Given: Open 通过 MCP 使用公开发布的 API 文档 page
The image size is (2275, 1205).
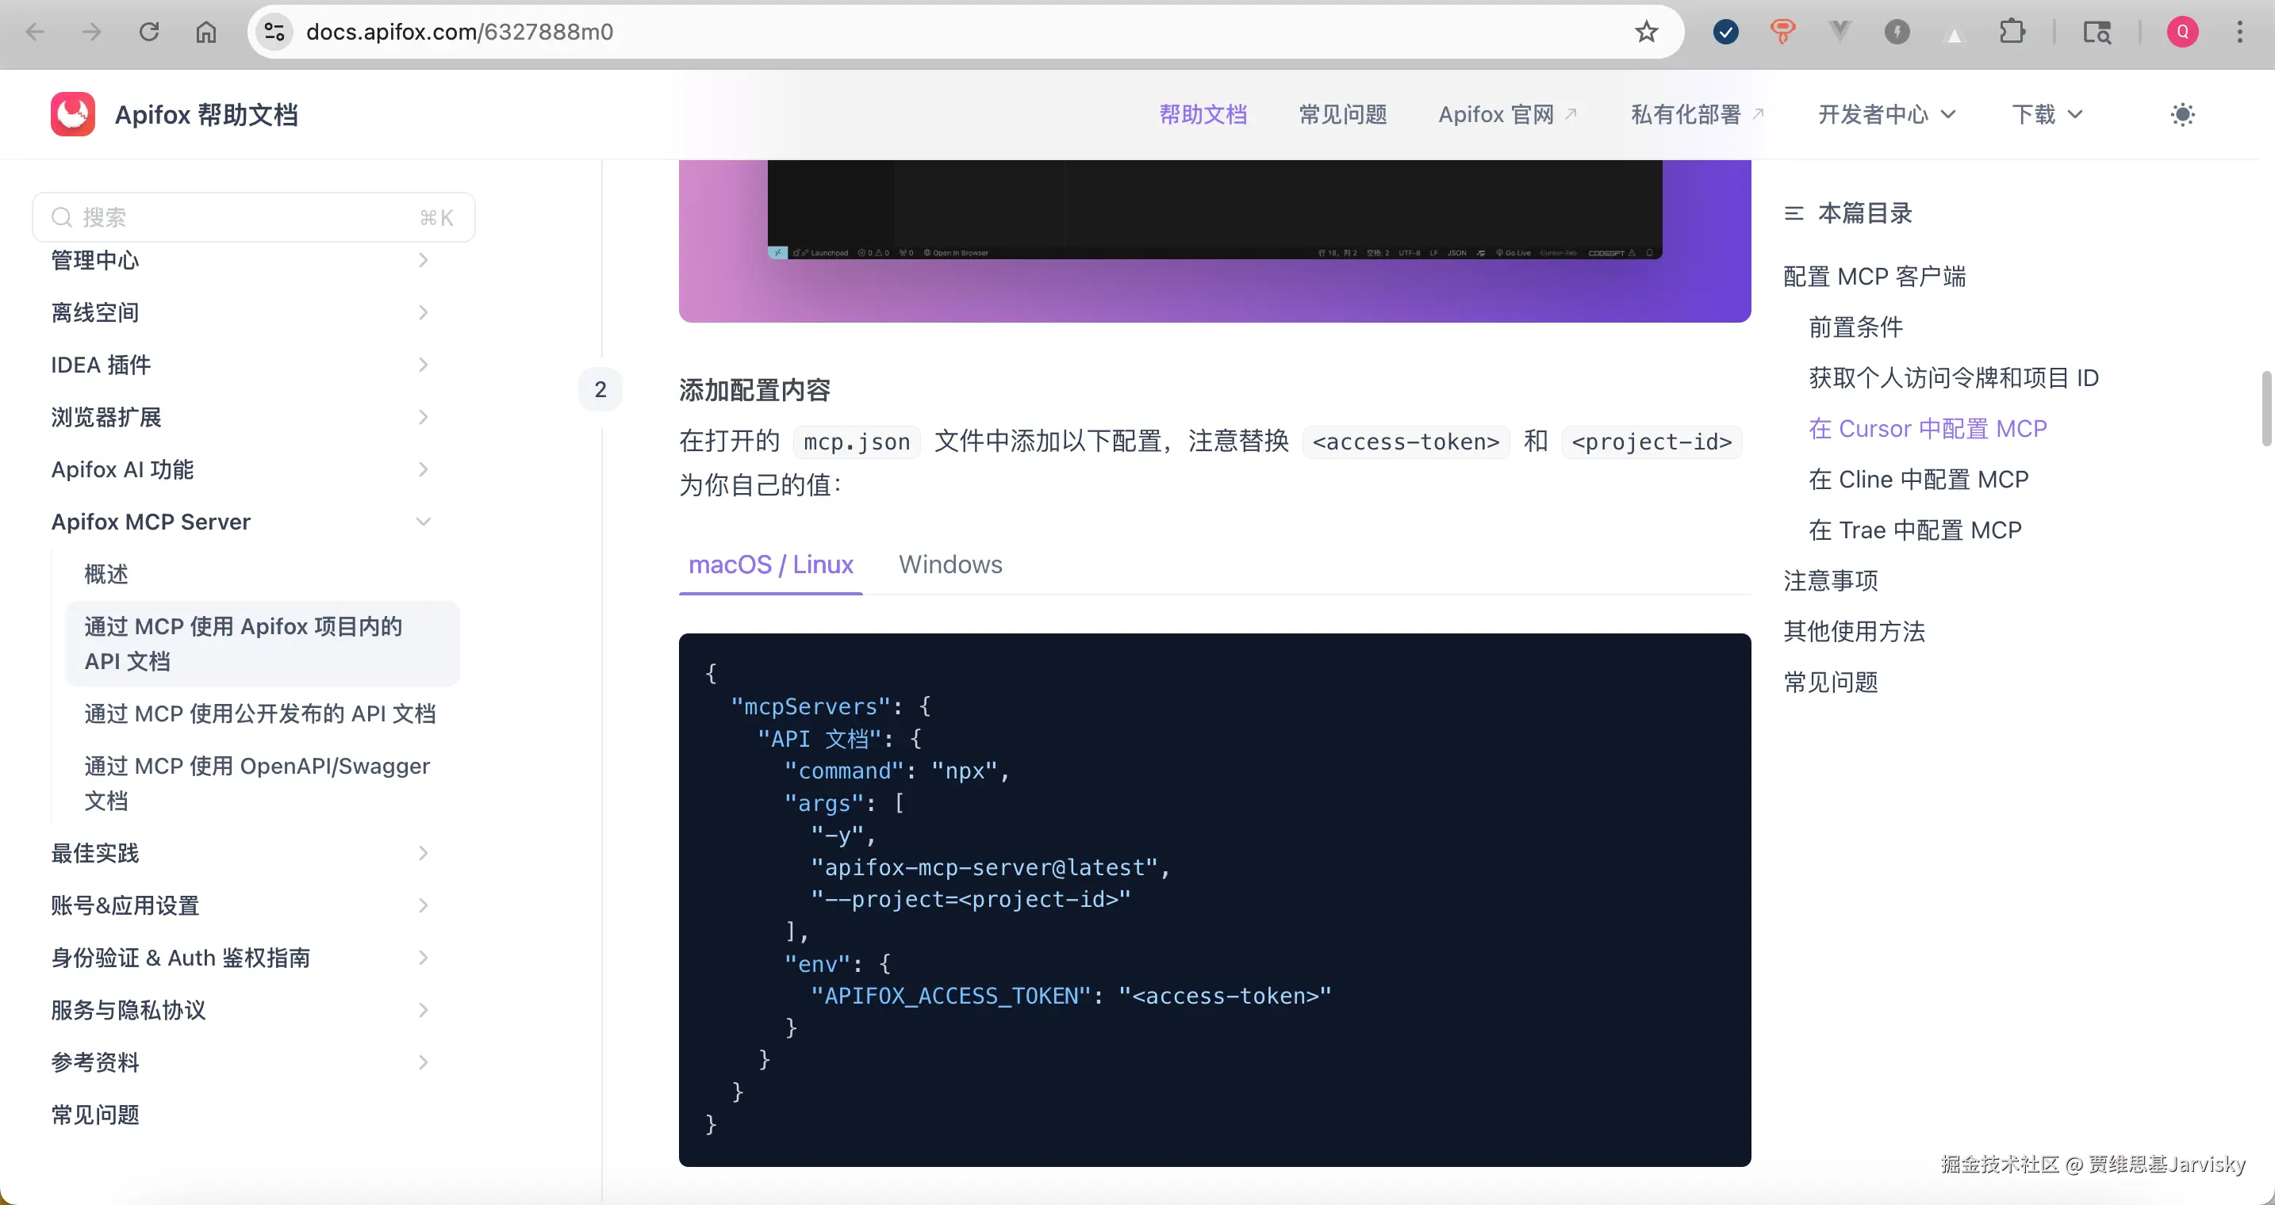Looking at the screenshot, I should [x=259, y=713].
